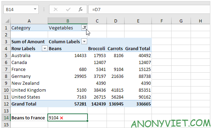Select row 14 header
Image resolution: width=211 pixels, height=128 pixels.
6,118
